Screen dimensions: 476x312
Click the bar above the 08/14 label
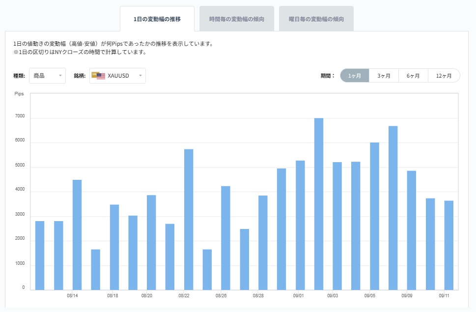pos(77,235)
